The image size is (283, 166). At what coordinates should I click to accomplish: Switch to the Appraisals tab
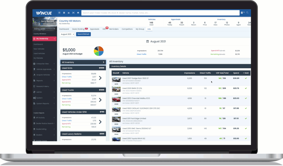point(94,29)
